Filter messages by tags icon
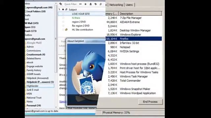This screenshot has height=118, width=211. [96, 4]
